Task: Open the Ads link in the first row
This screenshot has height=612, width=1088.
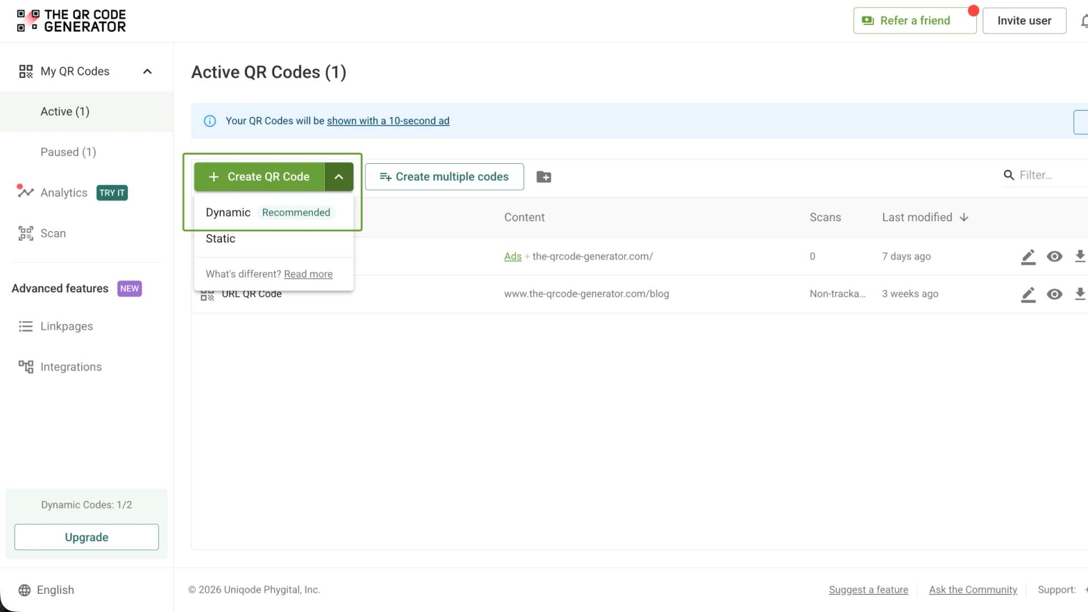Action: [513, 256]
